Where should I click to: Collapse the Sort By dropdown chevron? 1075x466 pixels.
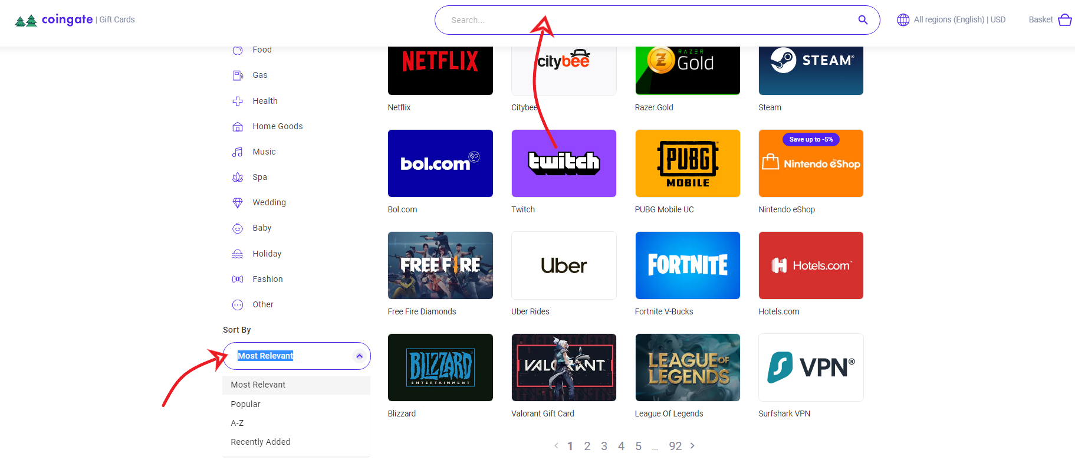click(359, 356)
